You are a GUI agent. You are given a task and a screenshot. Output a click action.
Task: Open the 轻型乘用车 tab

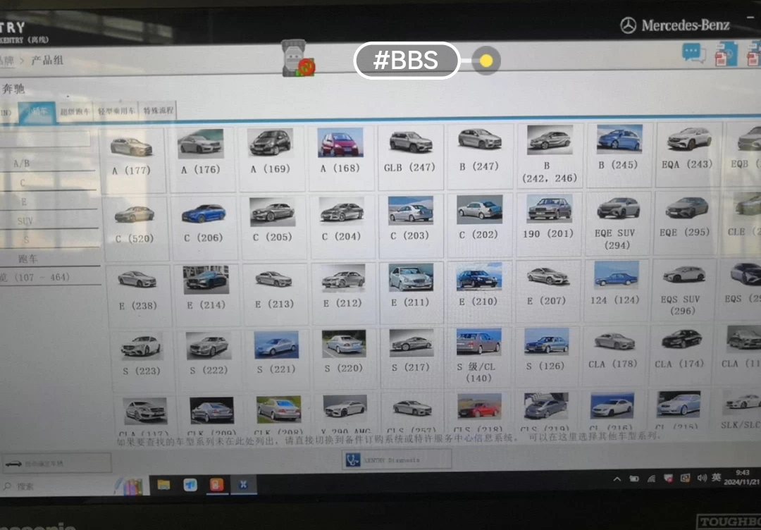click(x=116, y=111)
